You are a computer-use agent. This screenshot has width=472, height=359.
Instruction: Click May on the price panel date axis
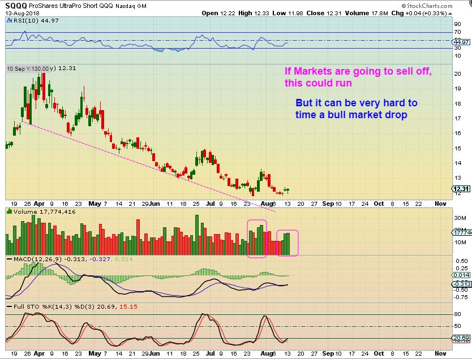(95, 204)
